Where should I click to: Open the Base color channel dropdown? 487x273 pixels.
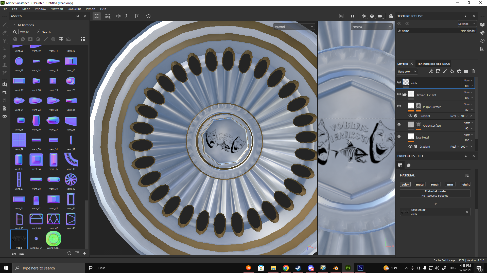pos(407,72)
